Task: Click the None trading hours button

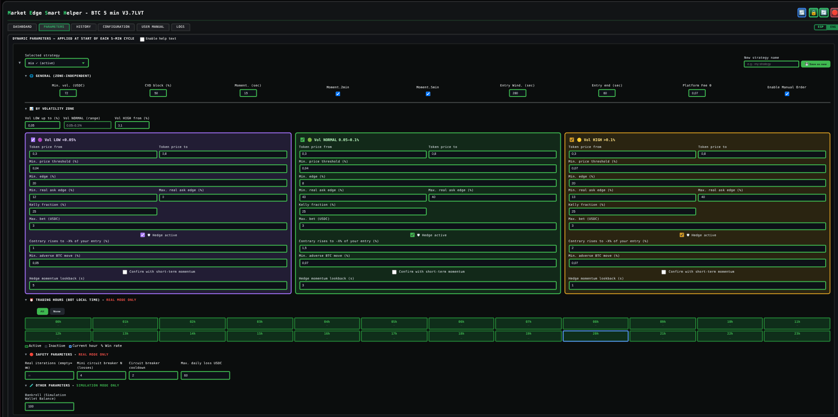Action: click(x=57, y=311)
